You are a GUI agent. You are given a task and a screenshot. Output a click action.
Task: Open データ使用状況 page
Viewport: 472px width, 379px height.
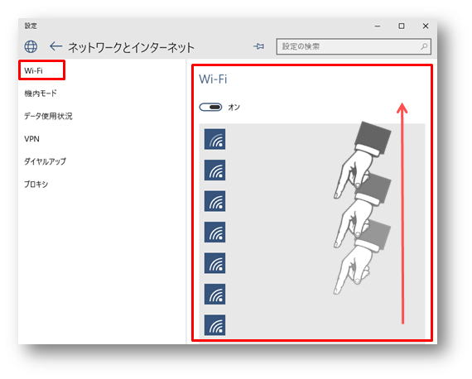point(48,116)
